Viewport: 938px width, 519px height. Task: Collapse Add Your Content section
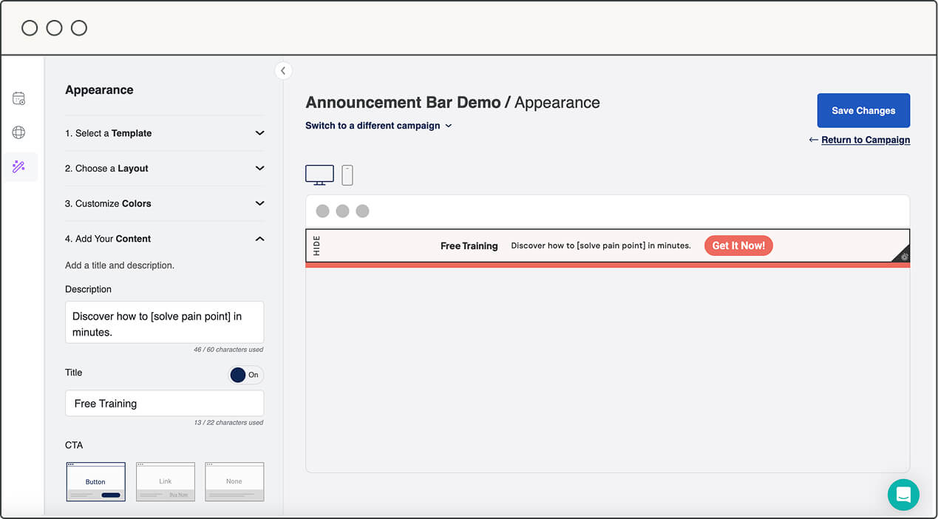point(164,239)
